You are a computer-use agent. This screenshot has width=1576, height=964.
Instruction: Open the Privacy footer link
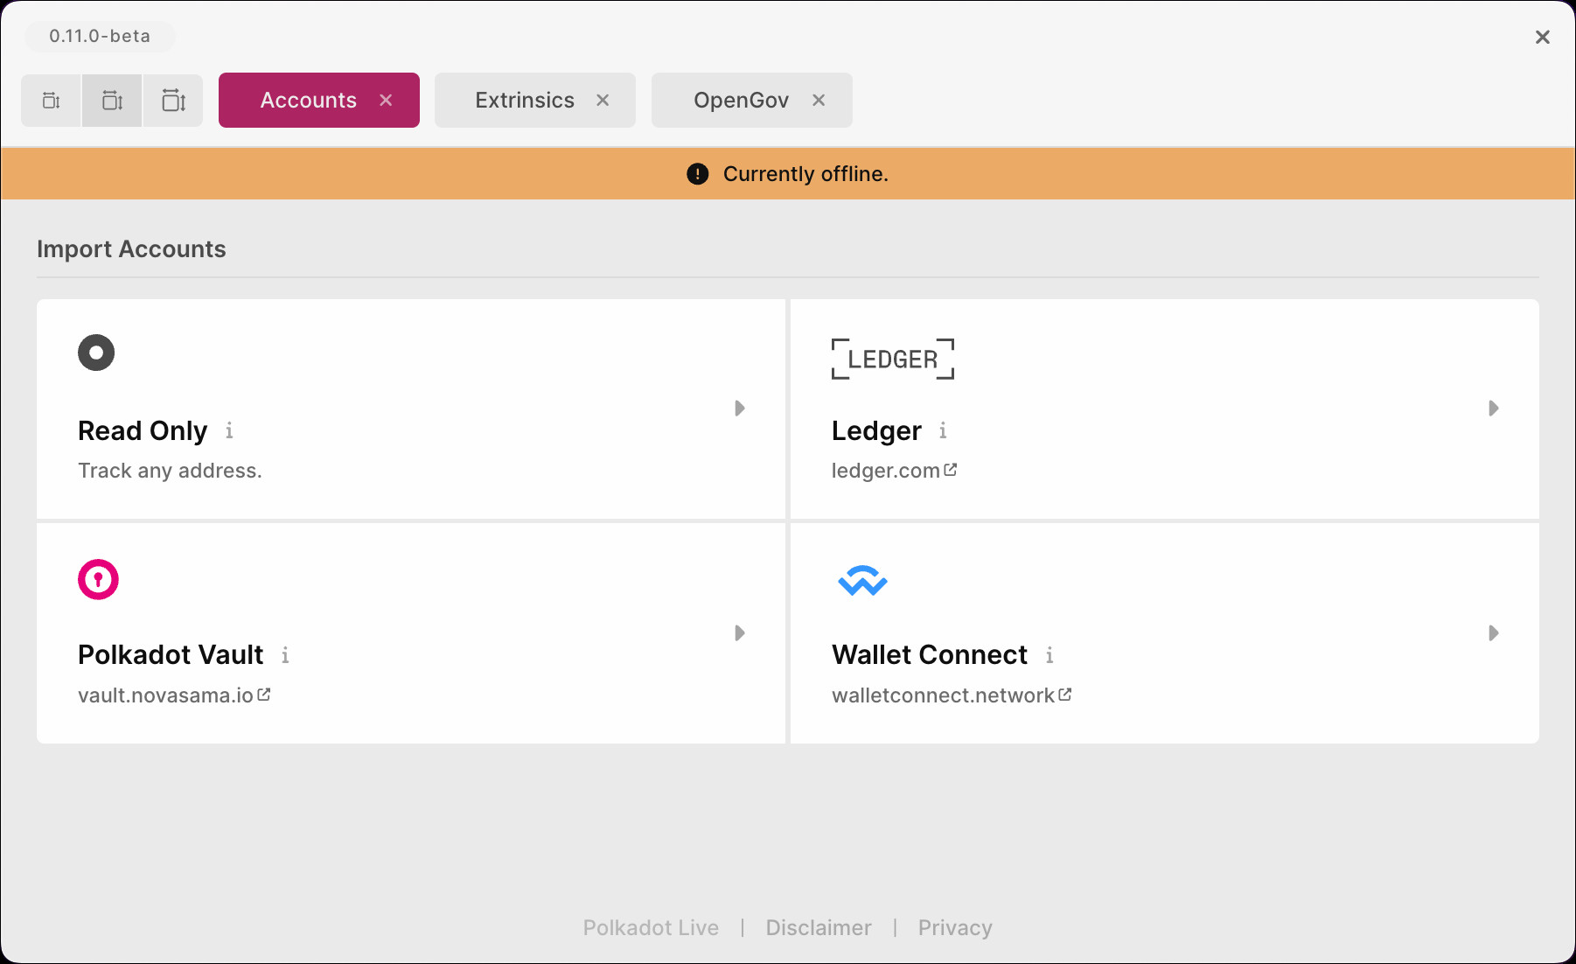(x=955, y=928)
